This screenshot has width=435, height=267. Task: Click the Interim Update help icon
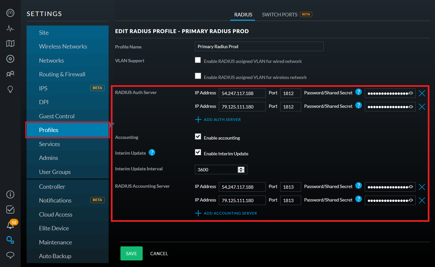[152, 152]
